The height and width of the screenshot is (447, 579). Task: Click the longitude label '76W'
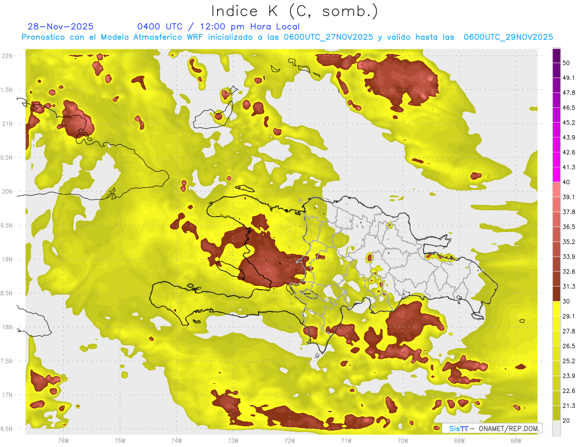63,441
